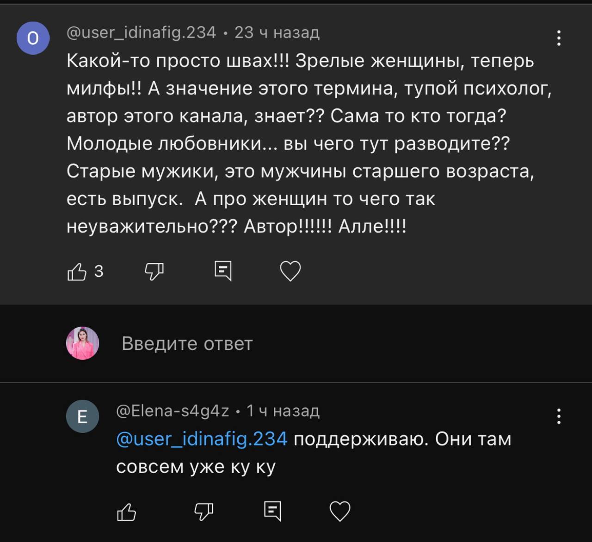This screenshot has width=592, height=542.
Task: Open the gray "E" avatar profile
Action: point(82,417)
